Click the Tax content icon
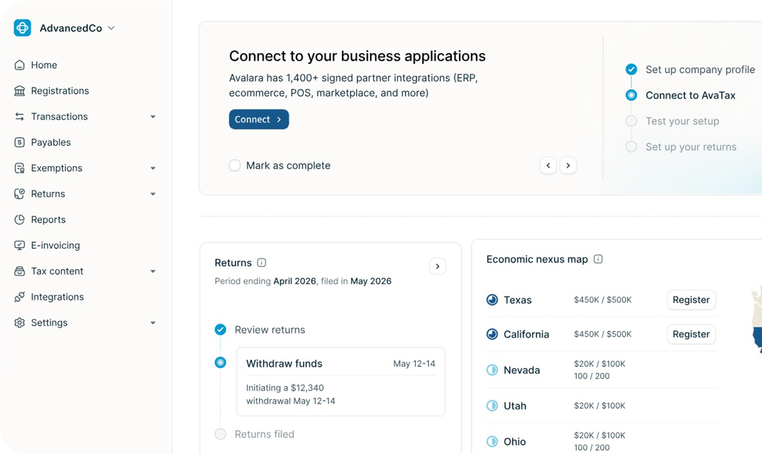 pos(20,271)
